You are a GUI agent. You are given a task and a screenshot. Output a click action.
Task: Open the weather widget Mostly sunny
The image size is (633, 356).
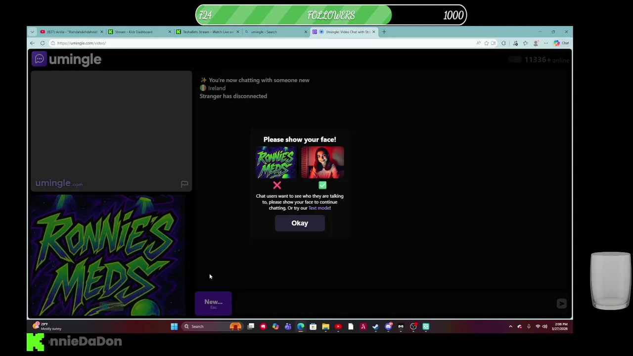[x=47, y=326]
